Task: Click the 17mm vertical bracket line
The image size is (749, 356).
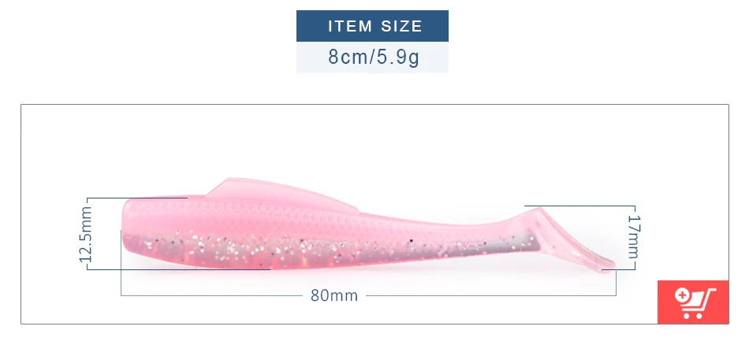Action: [x=635, y=238]
